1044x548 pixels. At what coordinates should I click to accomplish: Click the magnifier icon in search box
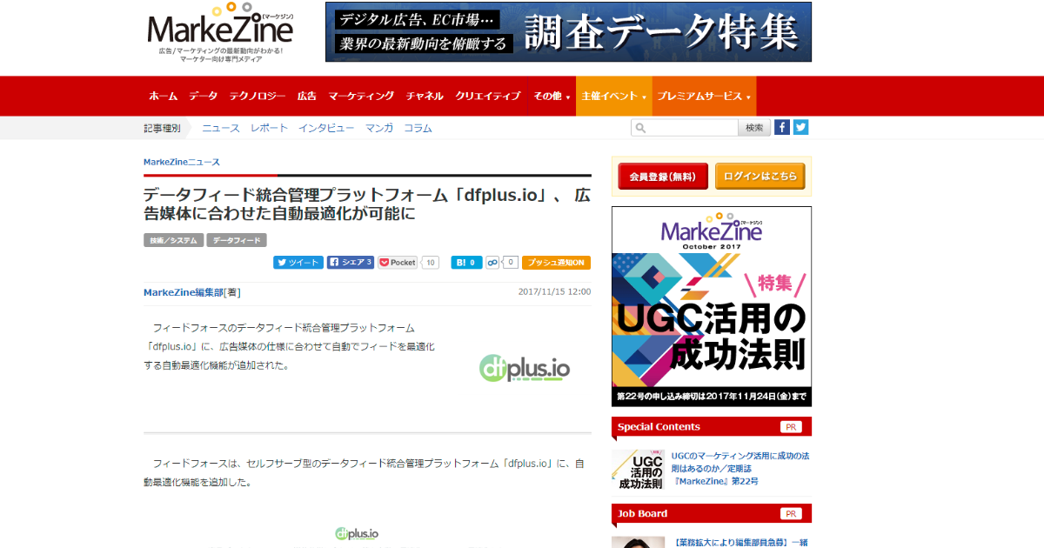pyautogui.click(x=640, y=128)
